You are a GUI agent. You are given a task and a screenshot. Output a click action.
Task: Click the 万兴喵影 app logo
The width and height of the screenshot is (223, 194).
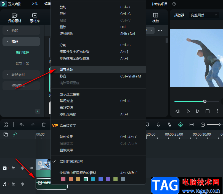point(4,4)
